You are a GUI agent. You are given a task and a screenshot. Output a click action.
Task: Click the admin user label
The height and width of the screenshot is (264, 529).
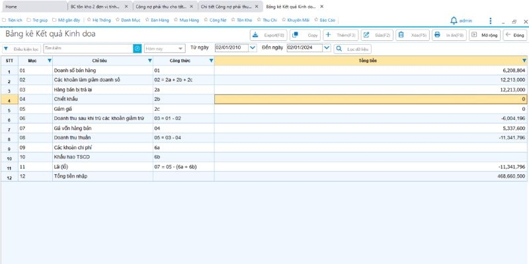(466, 21)
